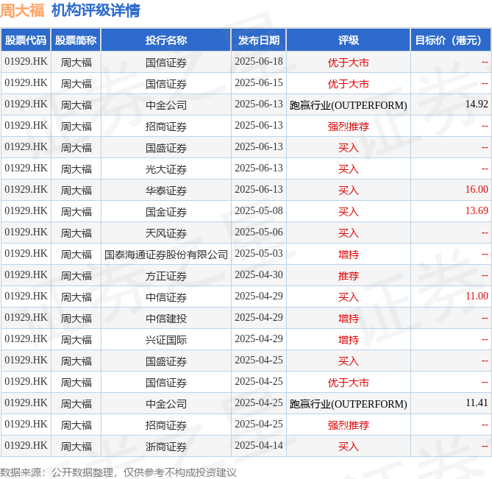The width and height of the screenshot is (492, 479).
Task: Click target price 16.00
Action: coord(477,190)
